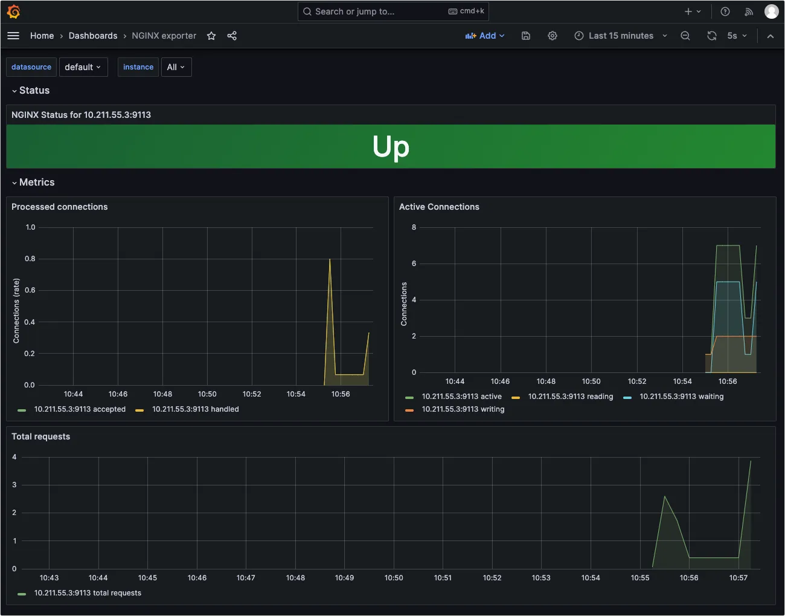
Task: Zoom out the time range
Action: pos(685,36)
